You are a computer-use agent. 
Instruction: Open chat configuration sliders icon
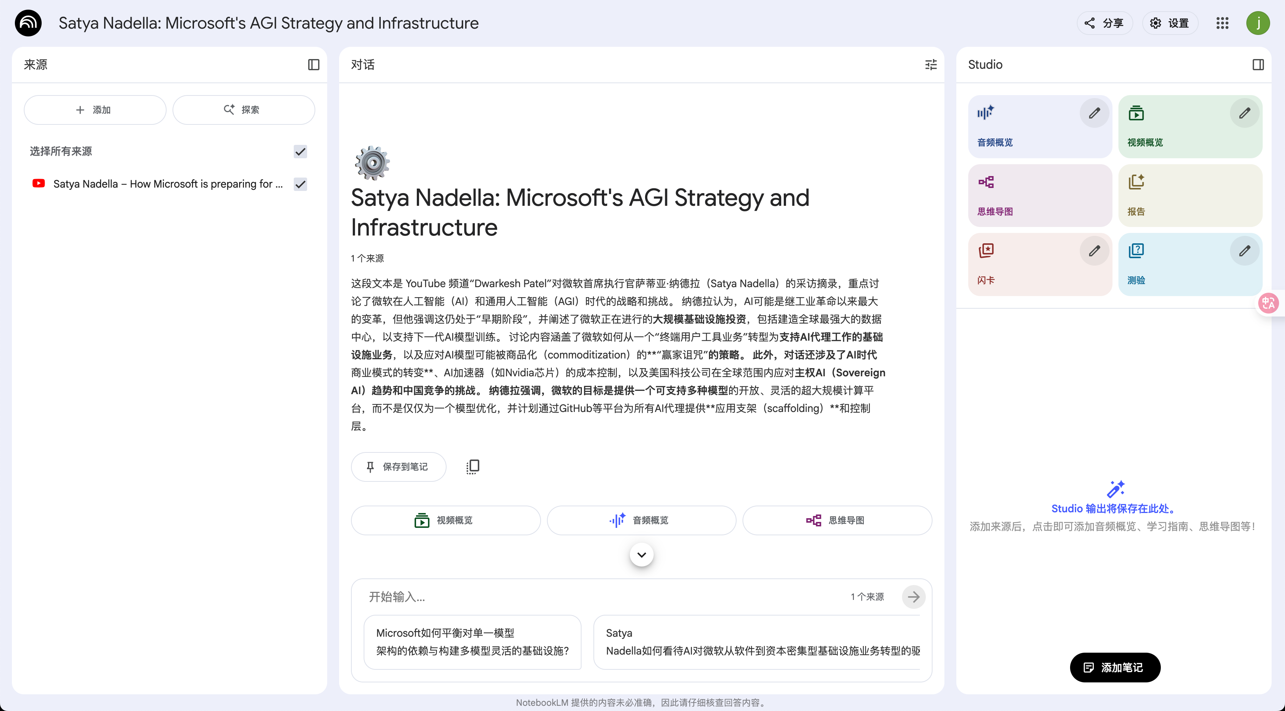(x=930, y=65)
